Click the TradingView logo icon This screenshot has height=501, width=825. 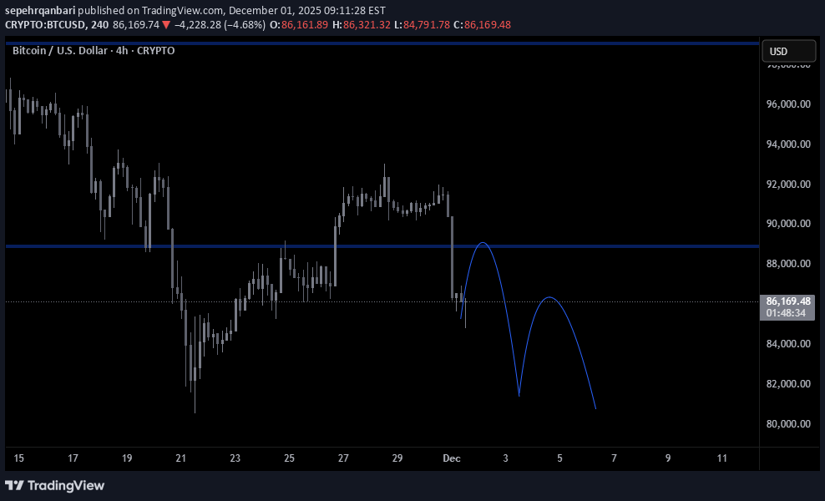point(14,485)
